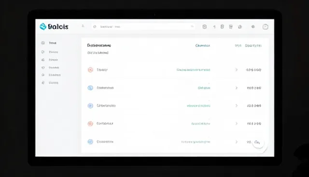
Task: Click the round floating button at the bottom right
Action: [258, 142]
